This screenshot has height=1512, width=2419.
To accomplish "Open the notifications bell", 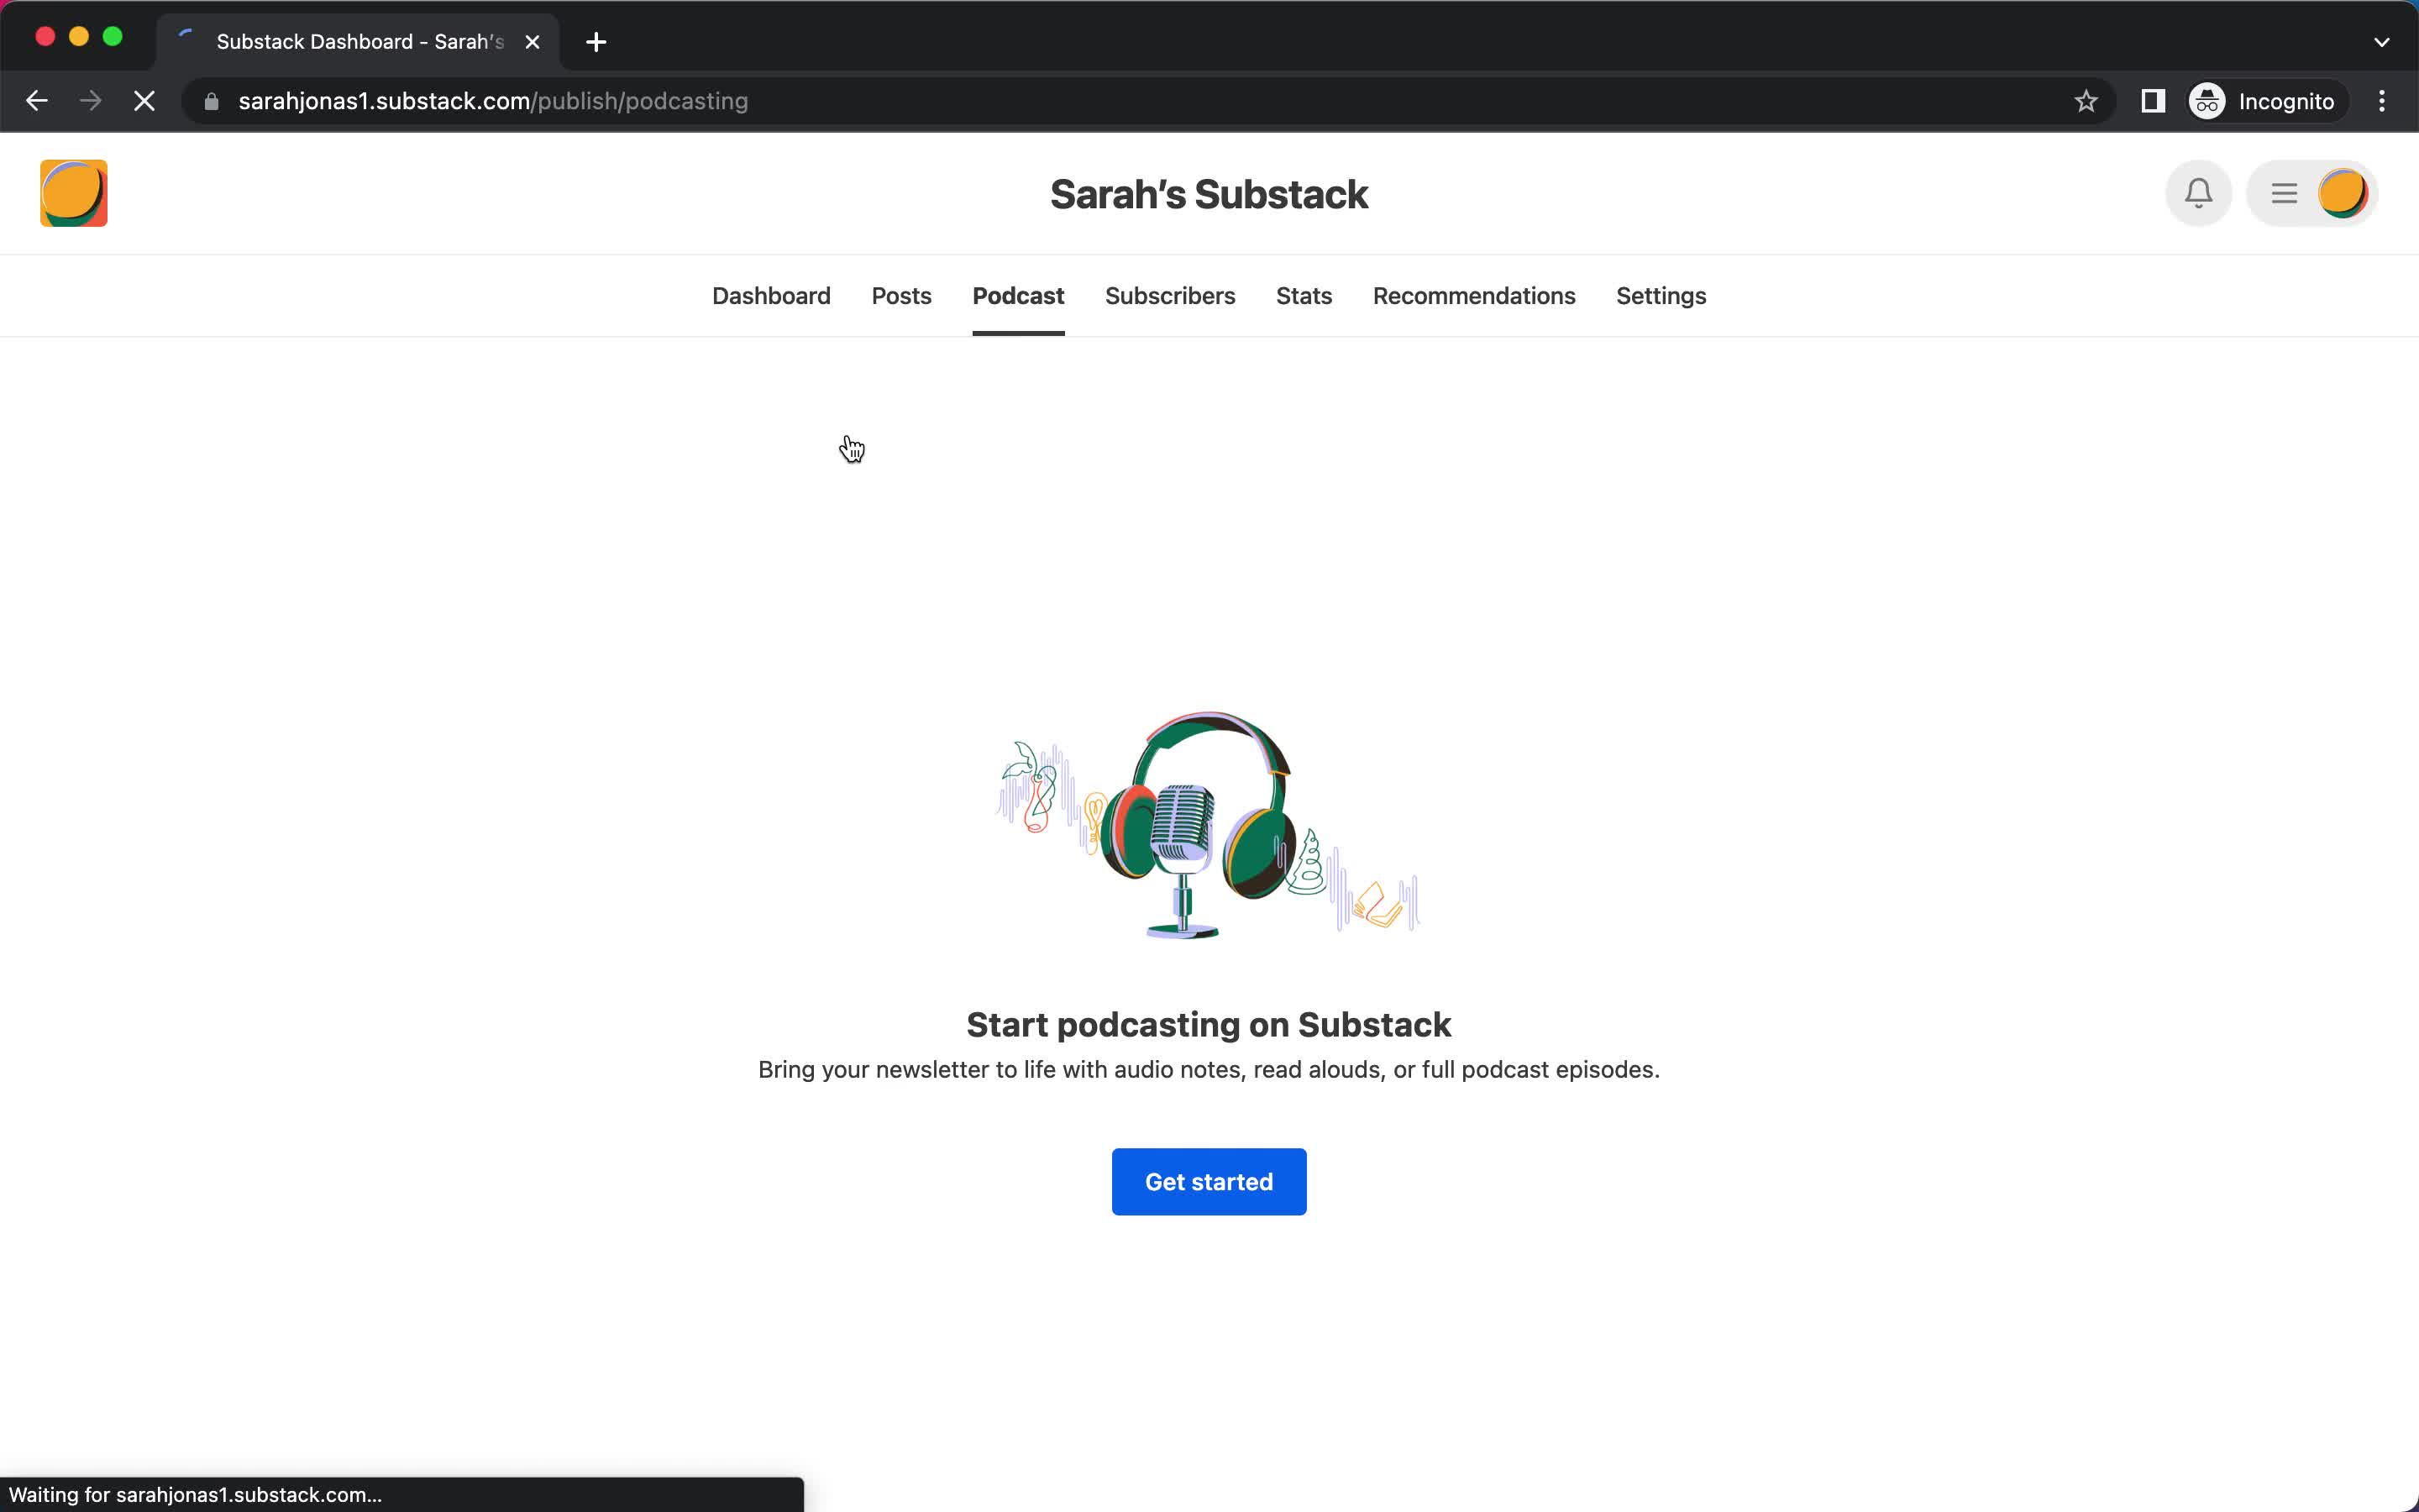I will 2198,193.
